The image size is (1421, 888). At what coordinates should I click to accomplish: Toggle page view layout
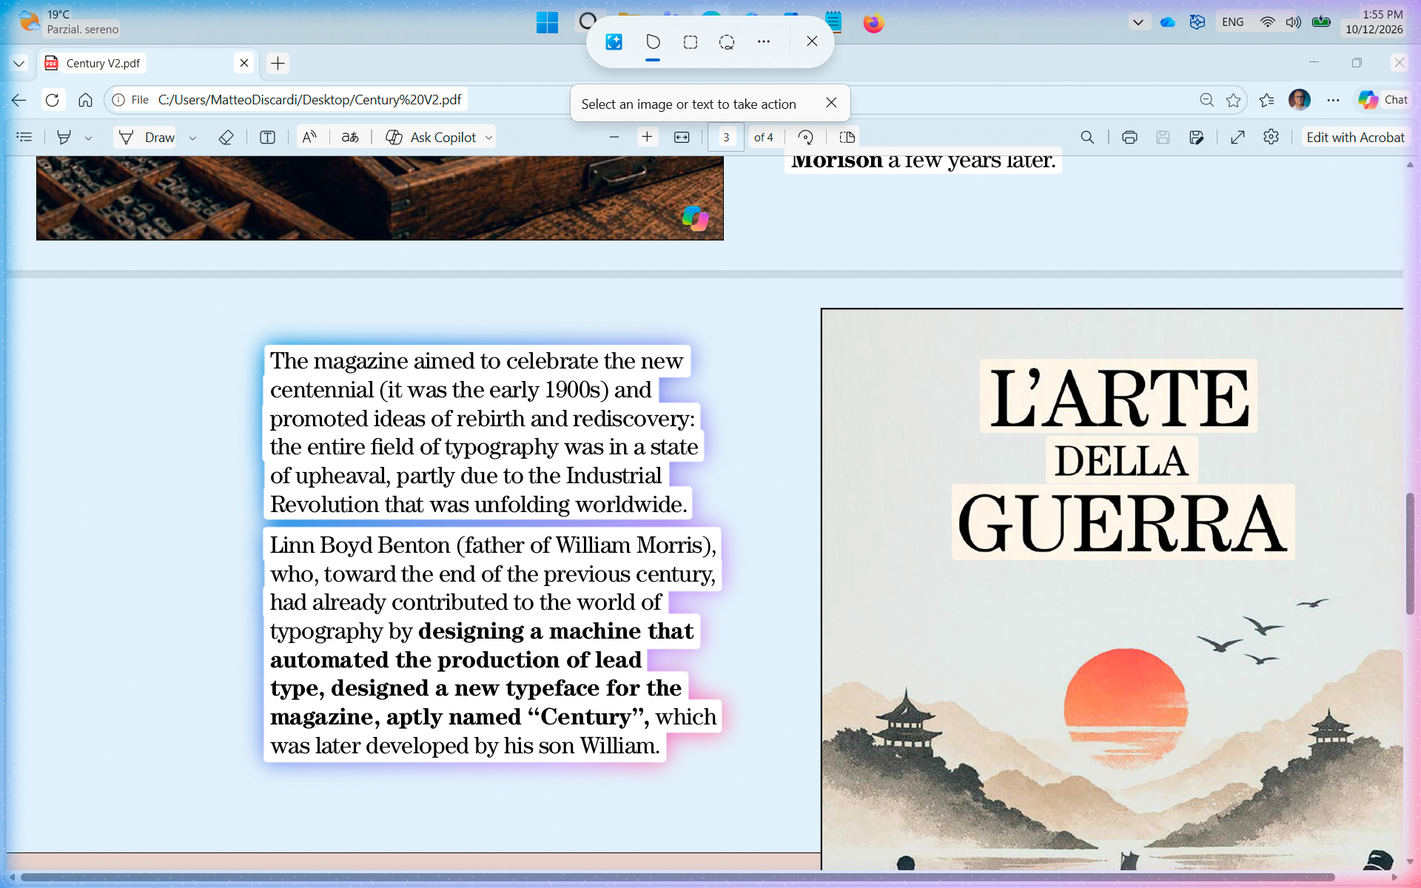(x=847, y=137)
